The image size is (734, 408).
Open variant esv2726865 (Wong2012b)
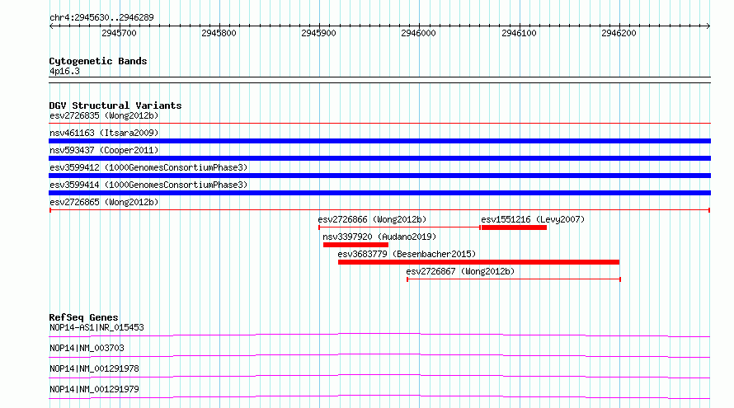click(x=104, y=202)
